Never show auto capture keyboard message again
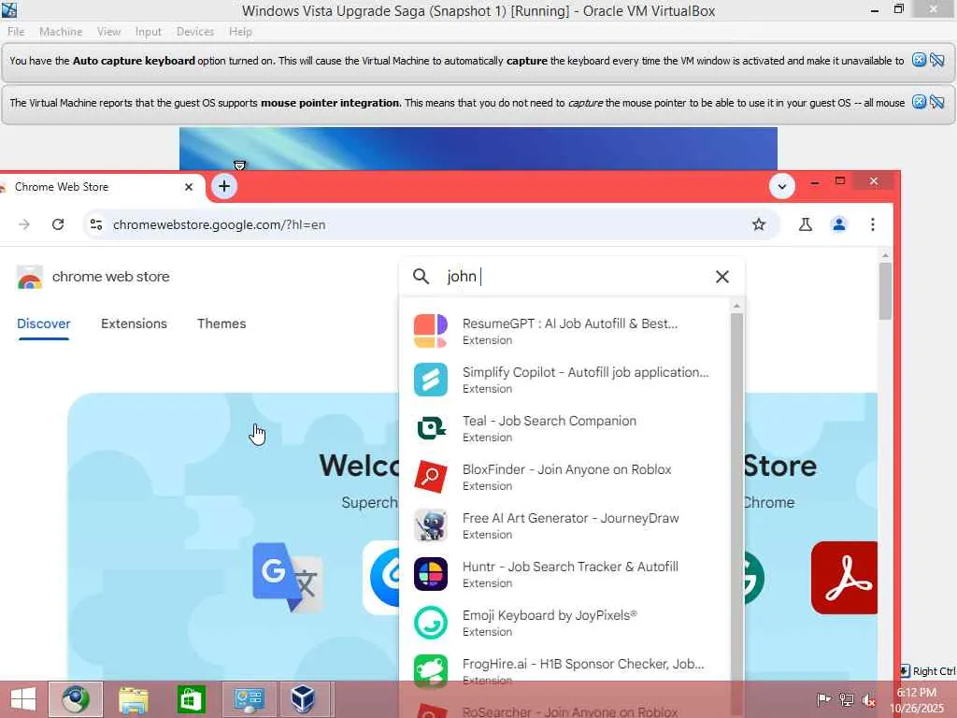This screenshot has width=957, height=718. coord(937,60)
